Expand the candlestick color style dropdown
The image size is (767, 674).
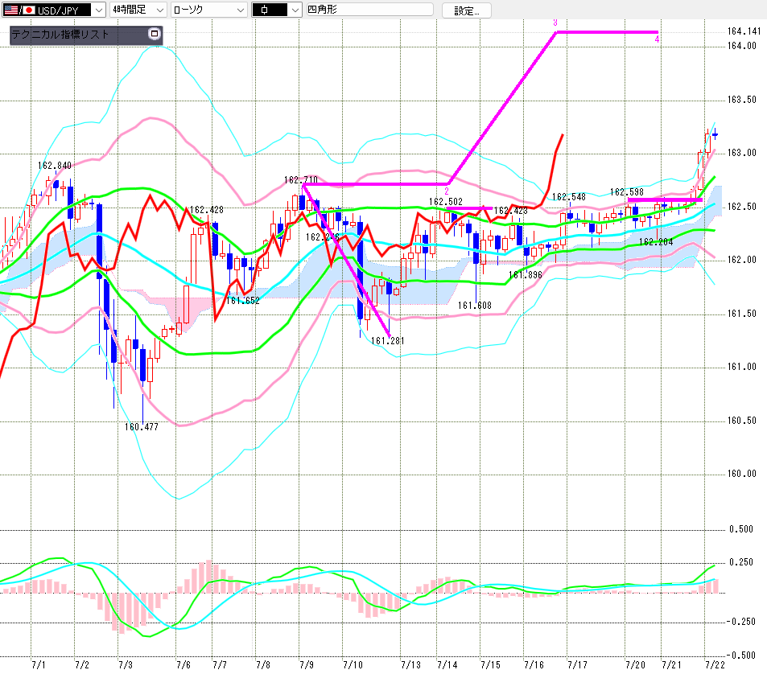[x=277, y=10]
